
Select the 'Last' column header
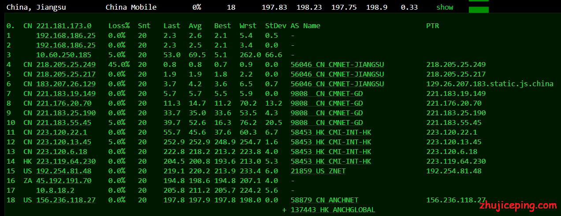(172, 26)
